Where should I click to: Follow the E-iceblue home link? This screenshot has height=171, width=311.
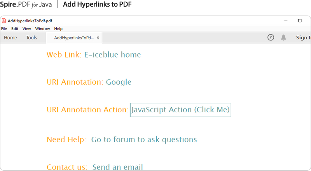click(x=112, y=55)
